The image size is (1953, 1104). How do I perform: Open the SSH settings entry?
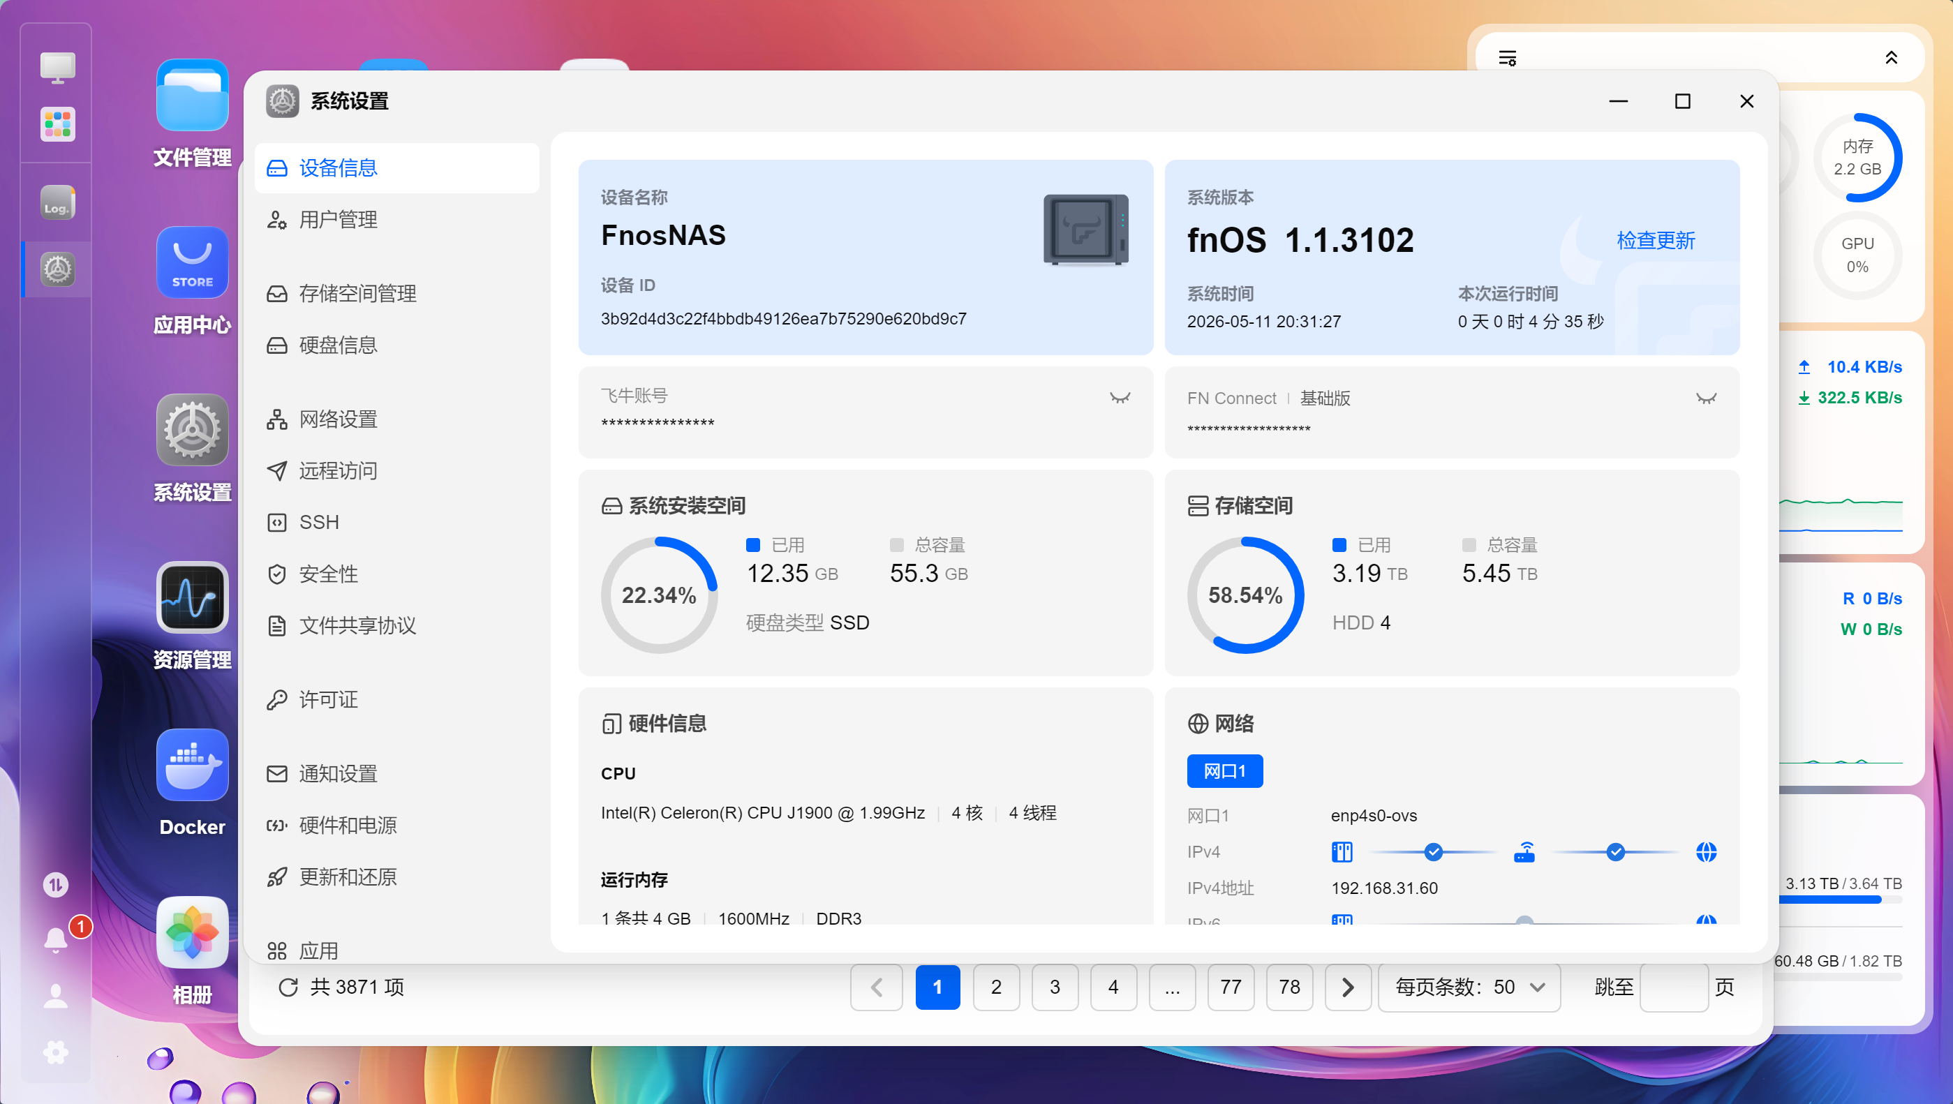pos(396,523)
